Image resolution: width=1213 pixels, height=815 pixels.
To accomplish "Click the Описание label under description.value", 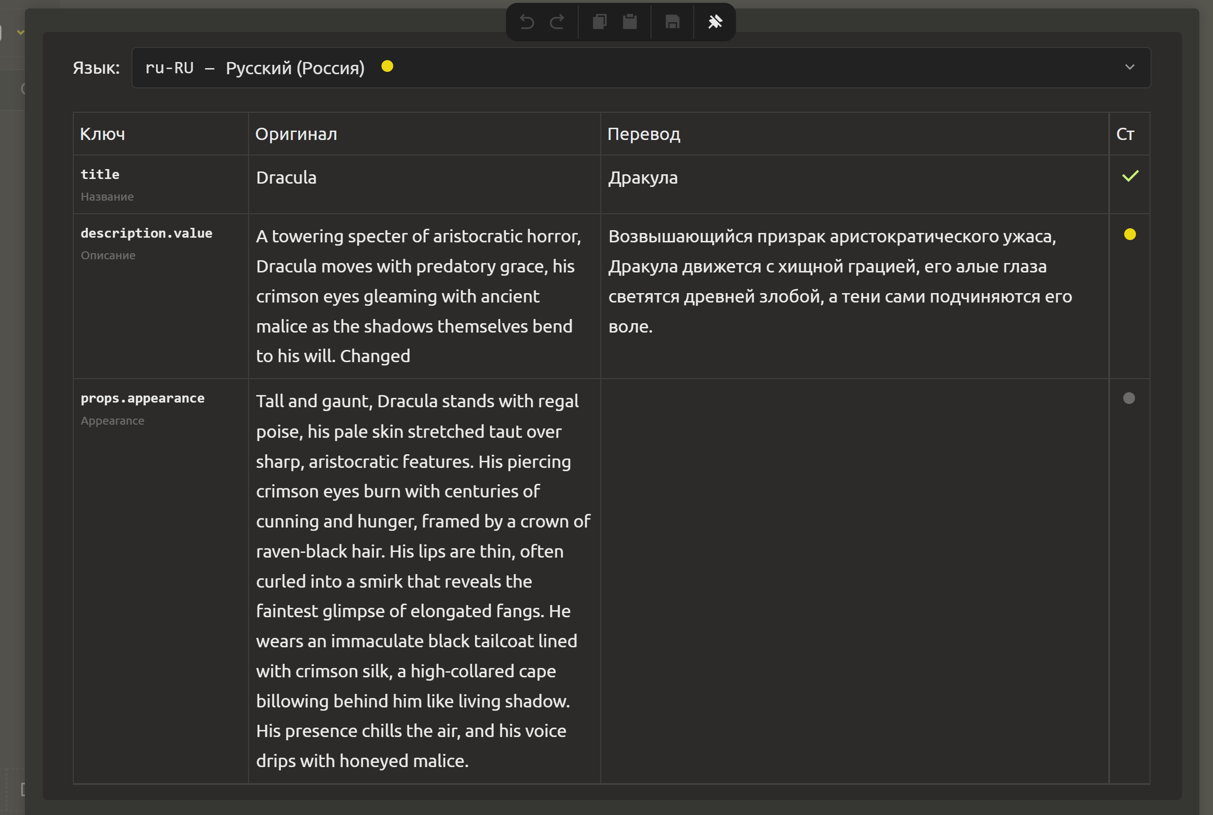I will (x=108, y=256).
